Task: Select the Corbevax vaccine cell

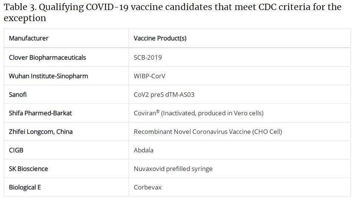Action: [x=147, y=187]
